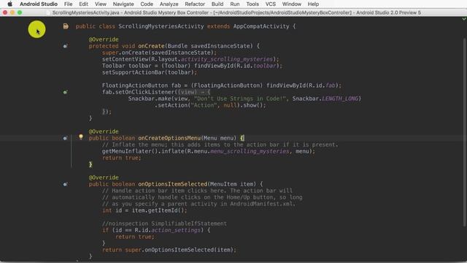Click the onCreateOptionsMenu method name

tap(169, 138)
